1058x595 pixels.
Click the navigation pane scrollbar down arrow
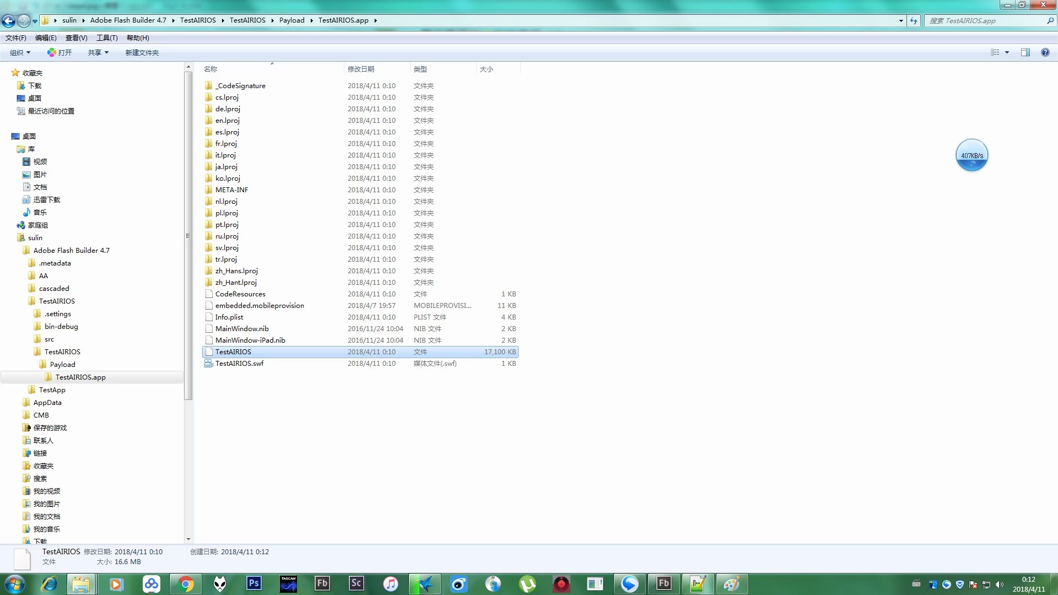pyautogui.click(x=188, y=539)
